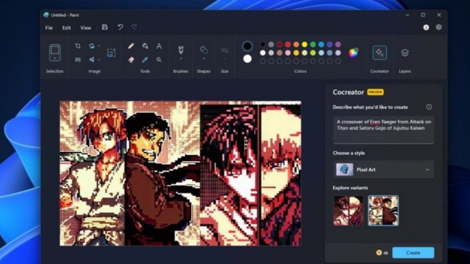
Task: Click the "Describe what you'd like to create" label
Action: [370, 107]
